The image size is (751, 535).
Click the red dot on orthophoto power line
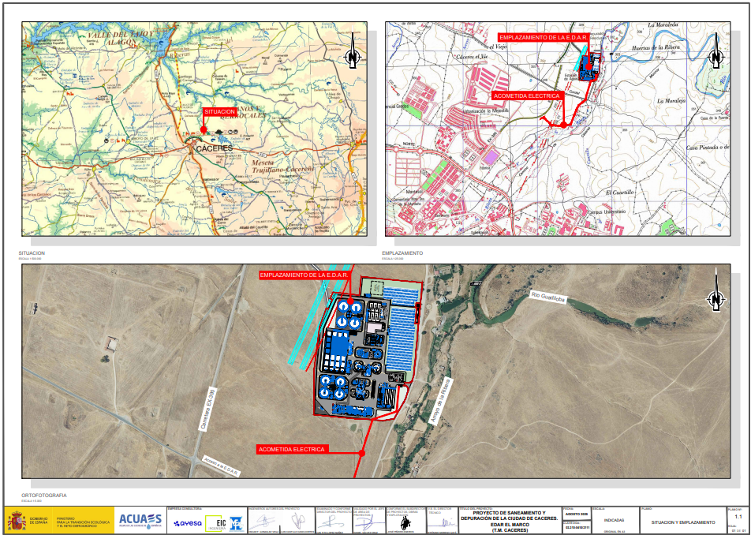[361, 453]
